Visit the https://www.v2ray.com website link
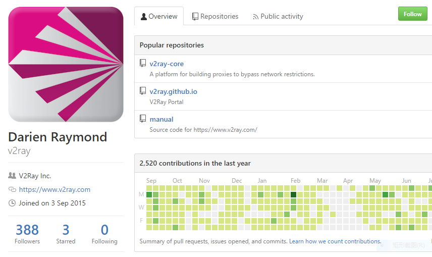This screenshot has width=432, height=257. click(55, 189)
